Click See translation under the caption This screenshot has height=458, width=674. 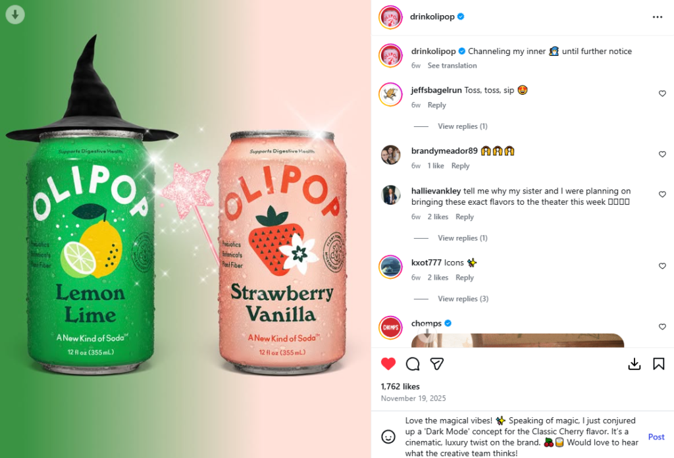(x=452, y=66)
